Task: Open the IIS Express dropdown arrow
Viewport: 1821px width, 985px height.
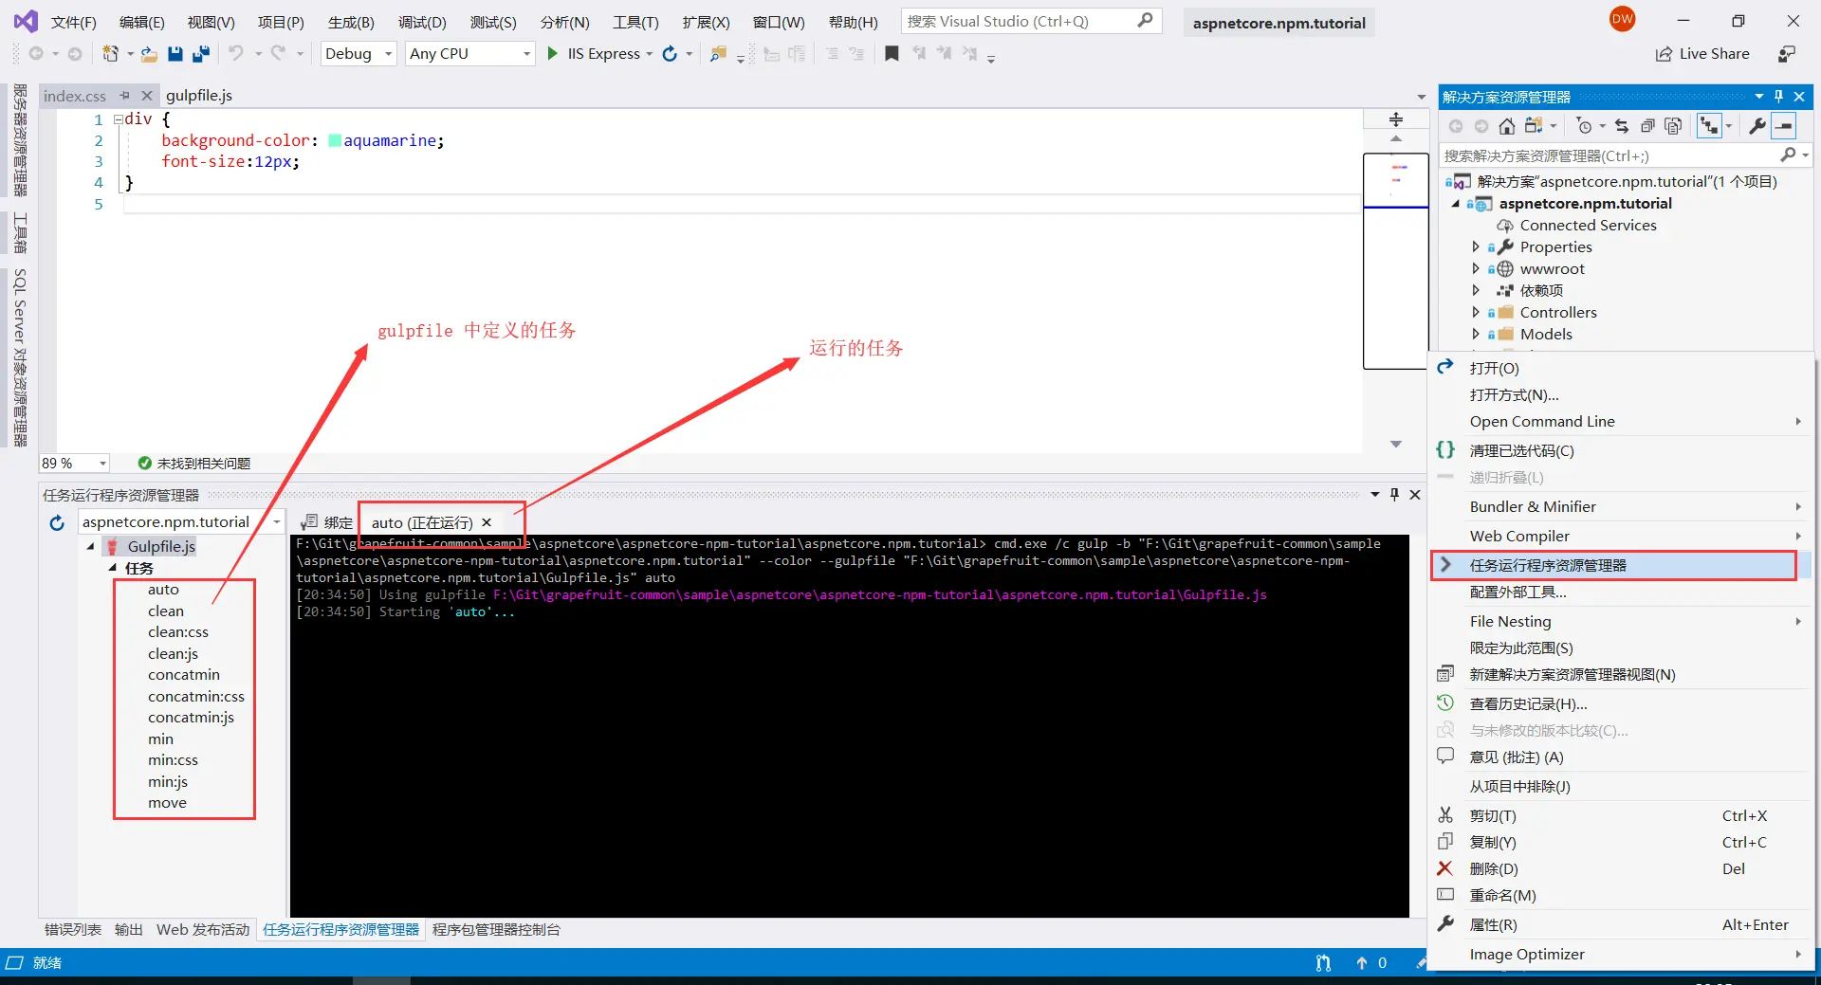Action: tap(649, 54)
